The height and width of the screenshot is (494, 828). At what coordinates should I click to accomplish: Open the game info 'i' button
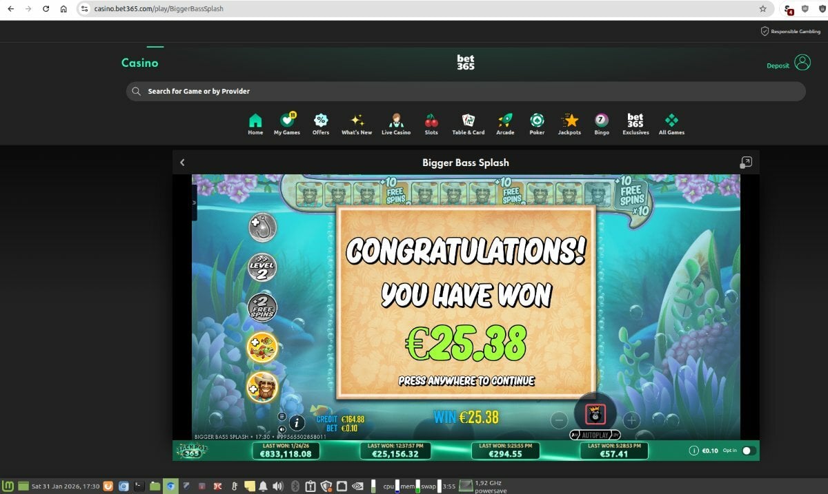(297, 423)
